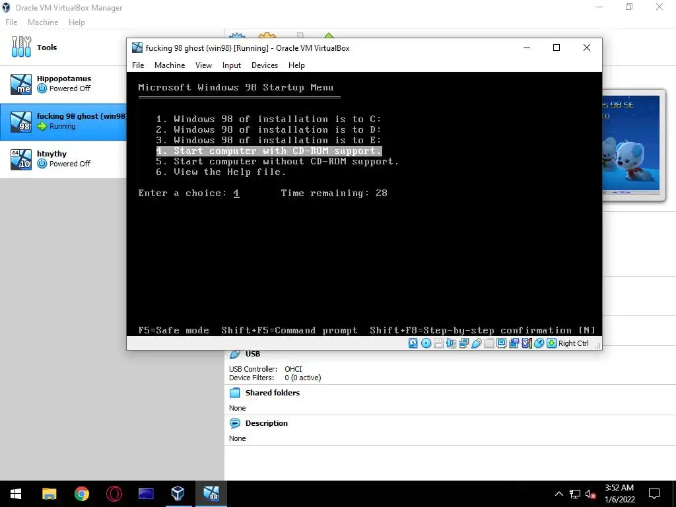Click the Description section icon
The image size is (676, 507).
[235, 423]
